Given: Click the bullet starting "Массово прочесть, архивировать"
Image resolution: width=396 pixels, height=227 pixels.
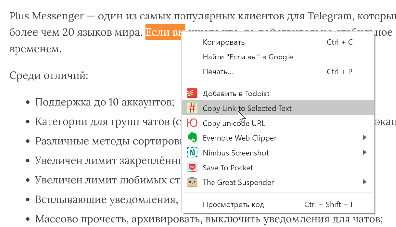Looking at the screenshot, I should tap(209, 219).
